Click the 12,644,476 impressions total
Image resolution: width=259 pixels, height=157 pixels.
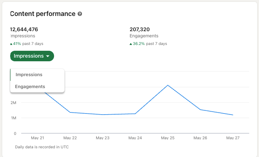point(25,29)
